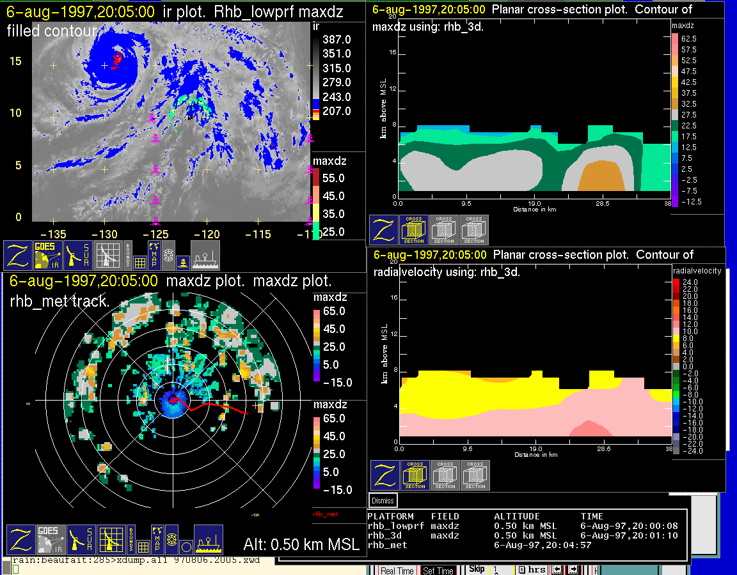Select the last gray CROSS SECTION tab under maxdz
The width and height of the screenshot is (737, 575).
pyautogui.click(x=474, y=230)
